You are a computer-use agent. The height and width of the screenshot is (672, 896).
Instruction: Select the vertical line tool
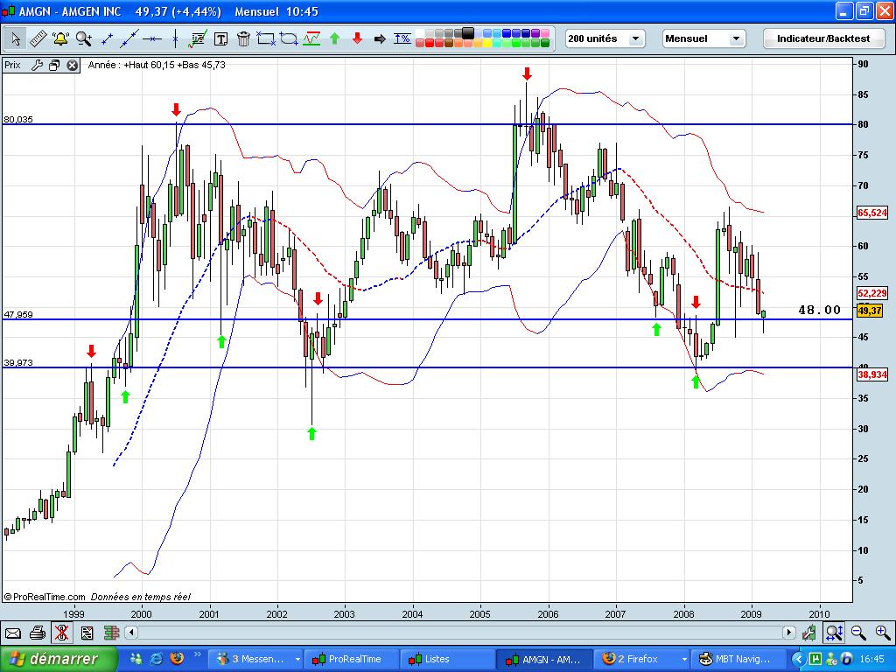click(x=175, y=38)
